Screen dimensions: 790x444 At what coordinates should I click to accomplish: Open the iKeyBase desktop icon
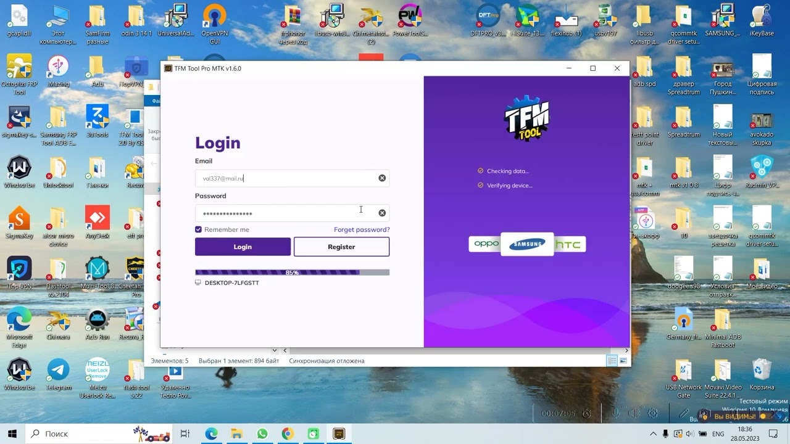coord(762,20)
